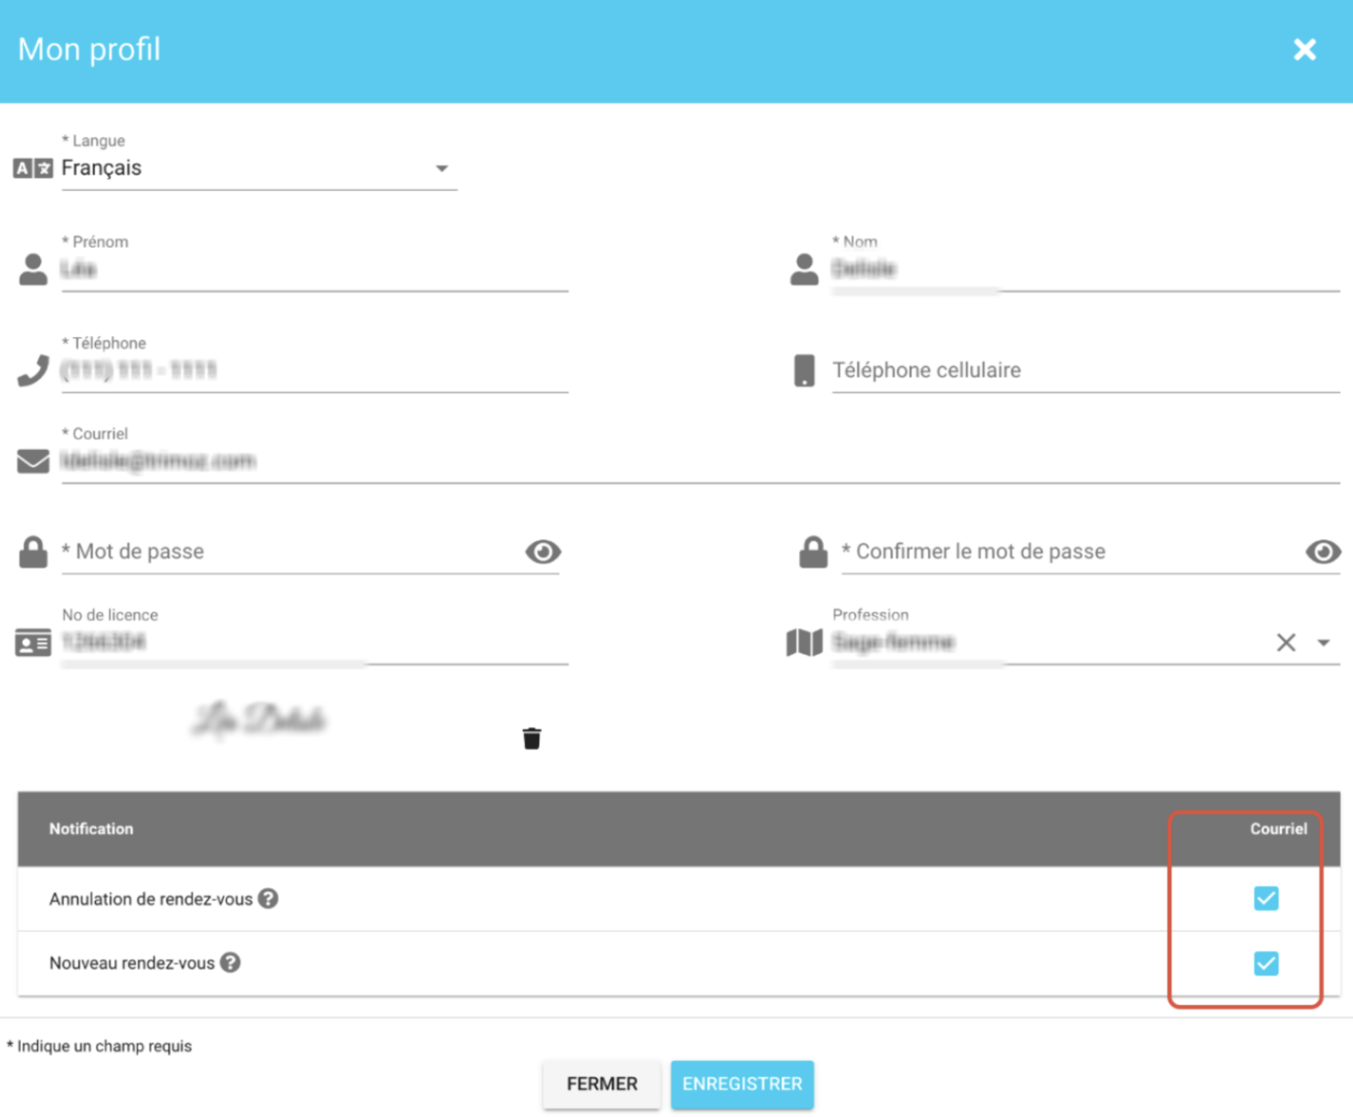Show password with Mot de passe eye icon
Viewport: 1353px width, 1117px height.
543,552
